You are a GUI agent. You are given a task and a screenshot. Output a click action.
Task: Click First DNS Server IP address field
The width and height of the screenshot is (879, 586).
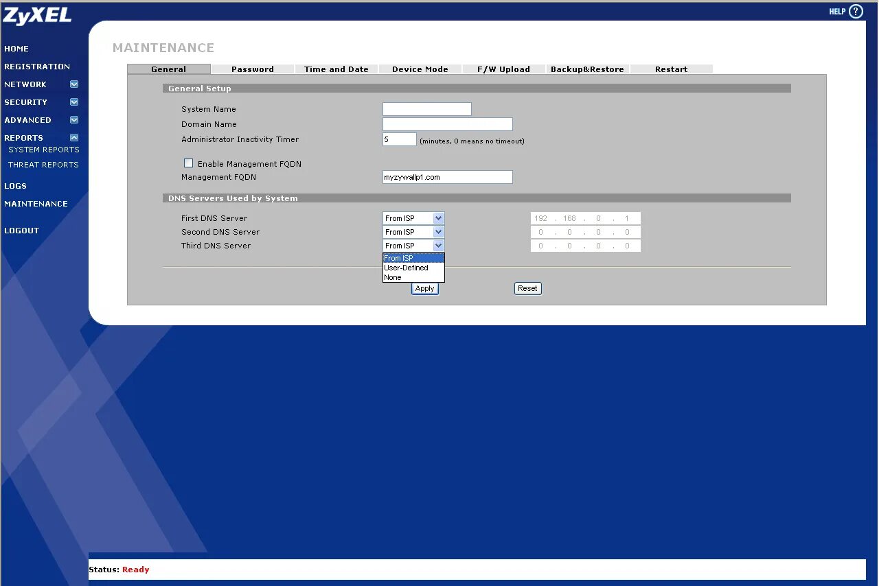pyautogui.click(x=586, y=218)
